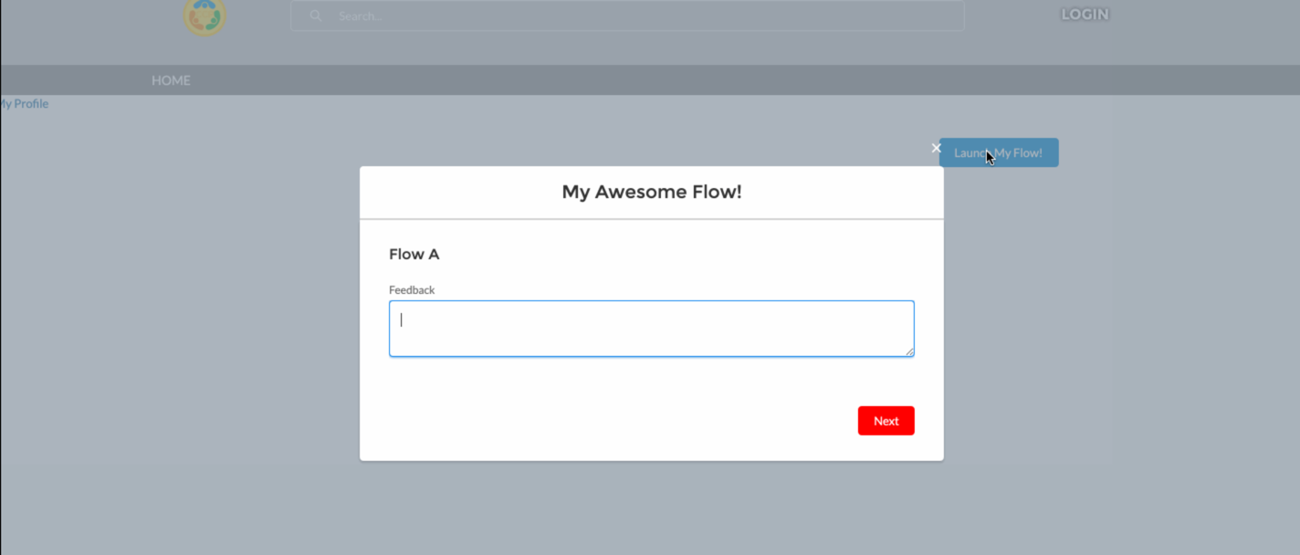Click the Search... input box
1300x555 pixels.
click(627, 16)
